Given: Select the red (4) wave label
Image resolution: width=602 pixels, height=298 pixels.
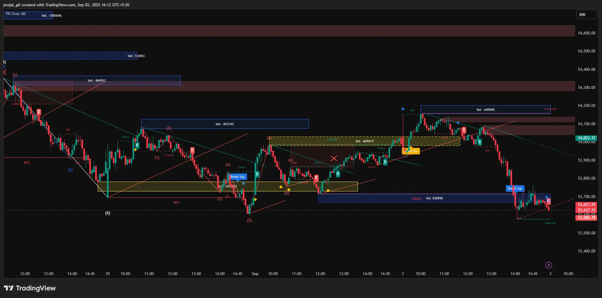Looking at the screenshot, I should [x=228, y=165].
